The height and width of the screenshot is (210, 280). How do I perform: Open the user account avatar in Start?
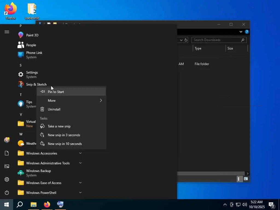(x=7, y=140)
